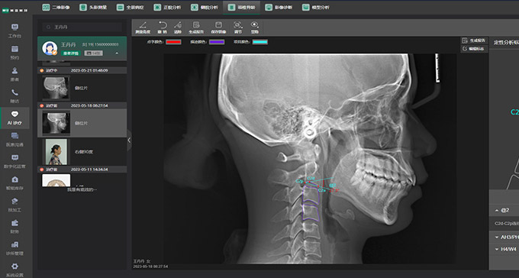Viewport: 519px width, 278px height.
Task: Expand the AH3/PH section
Action: coord(497,238)
